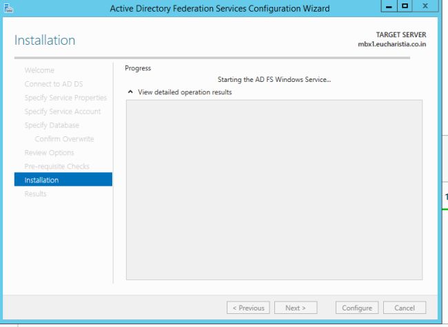Select the Welcome step
448x327 pixels.
pos(39,70)
